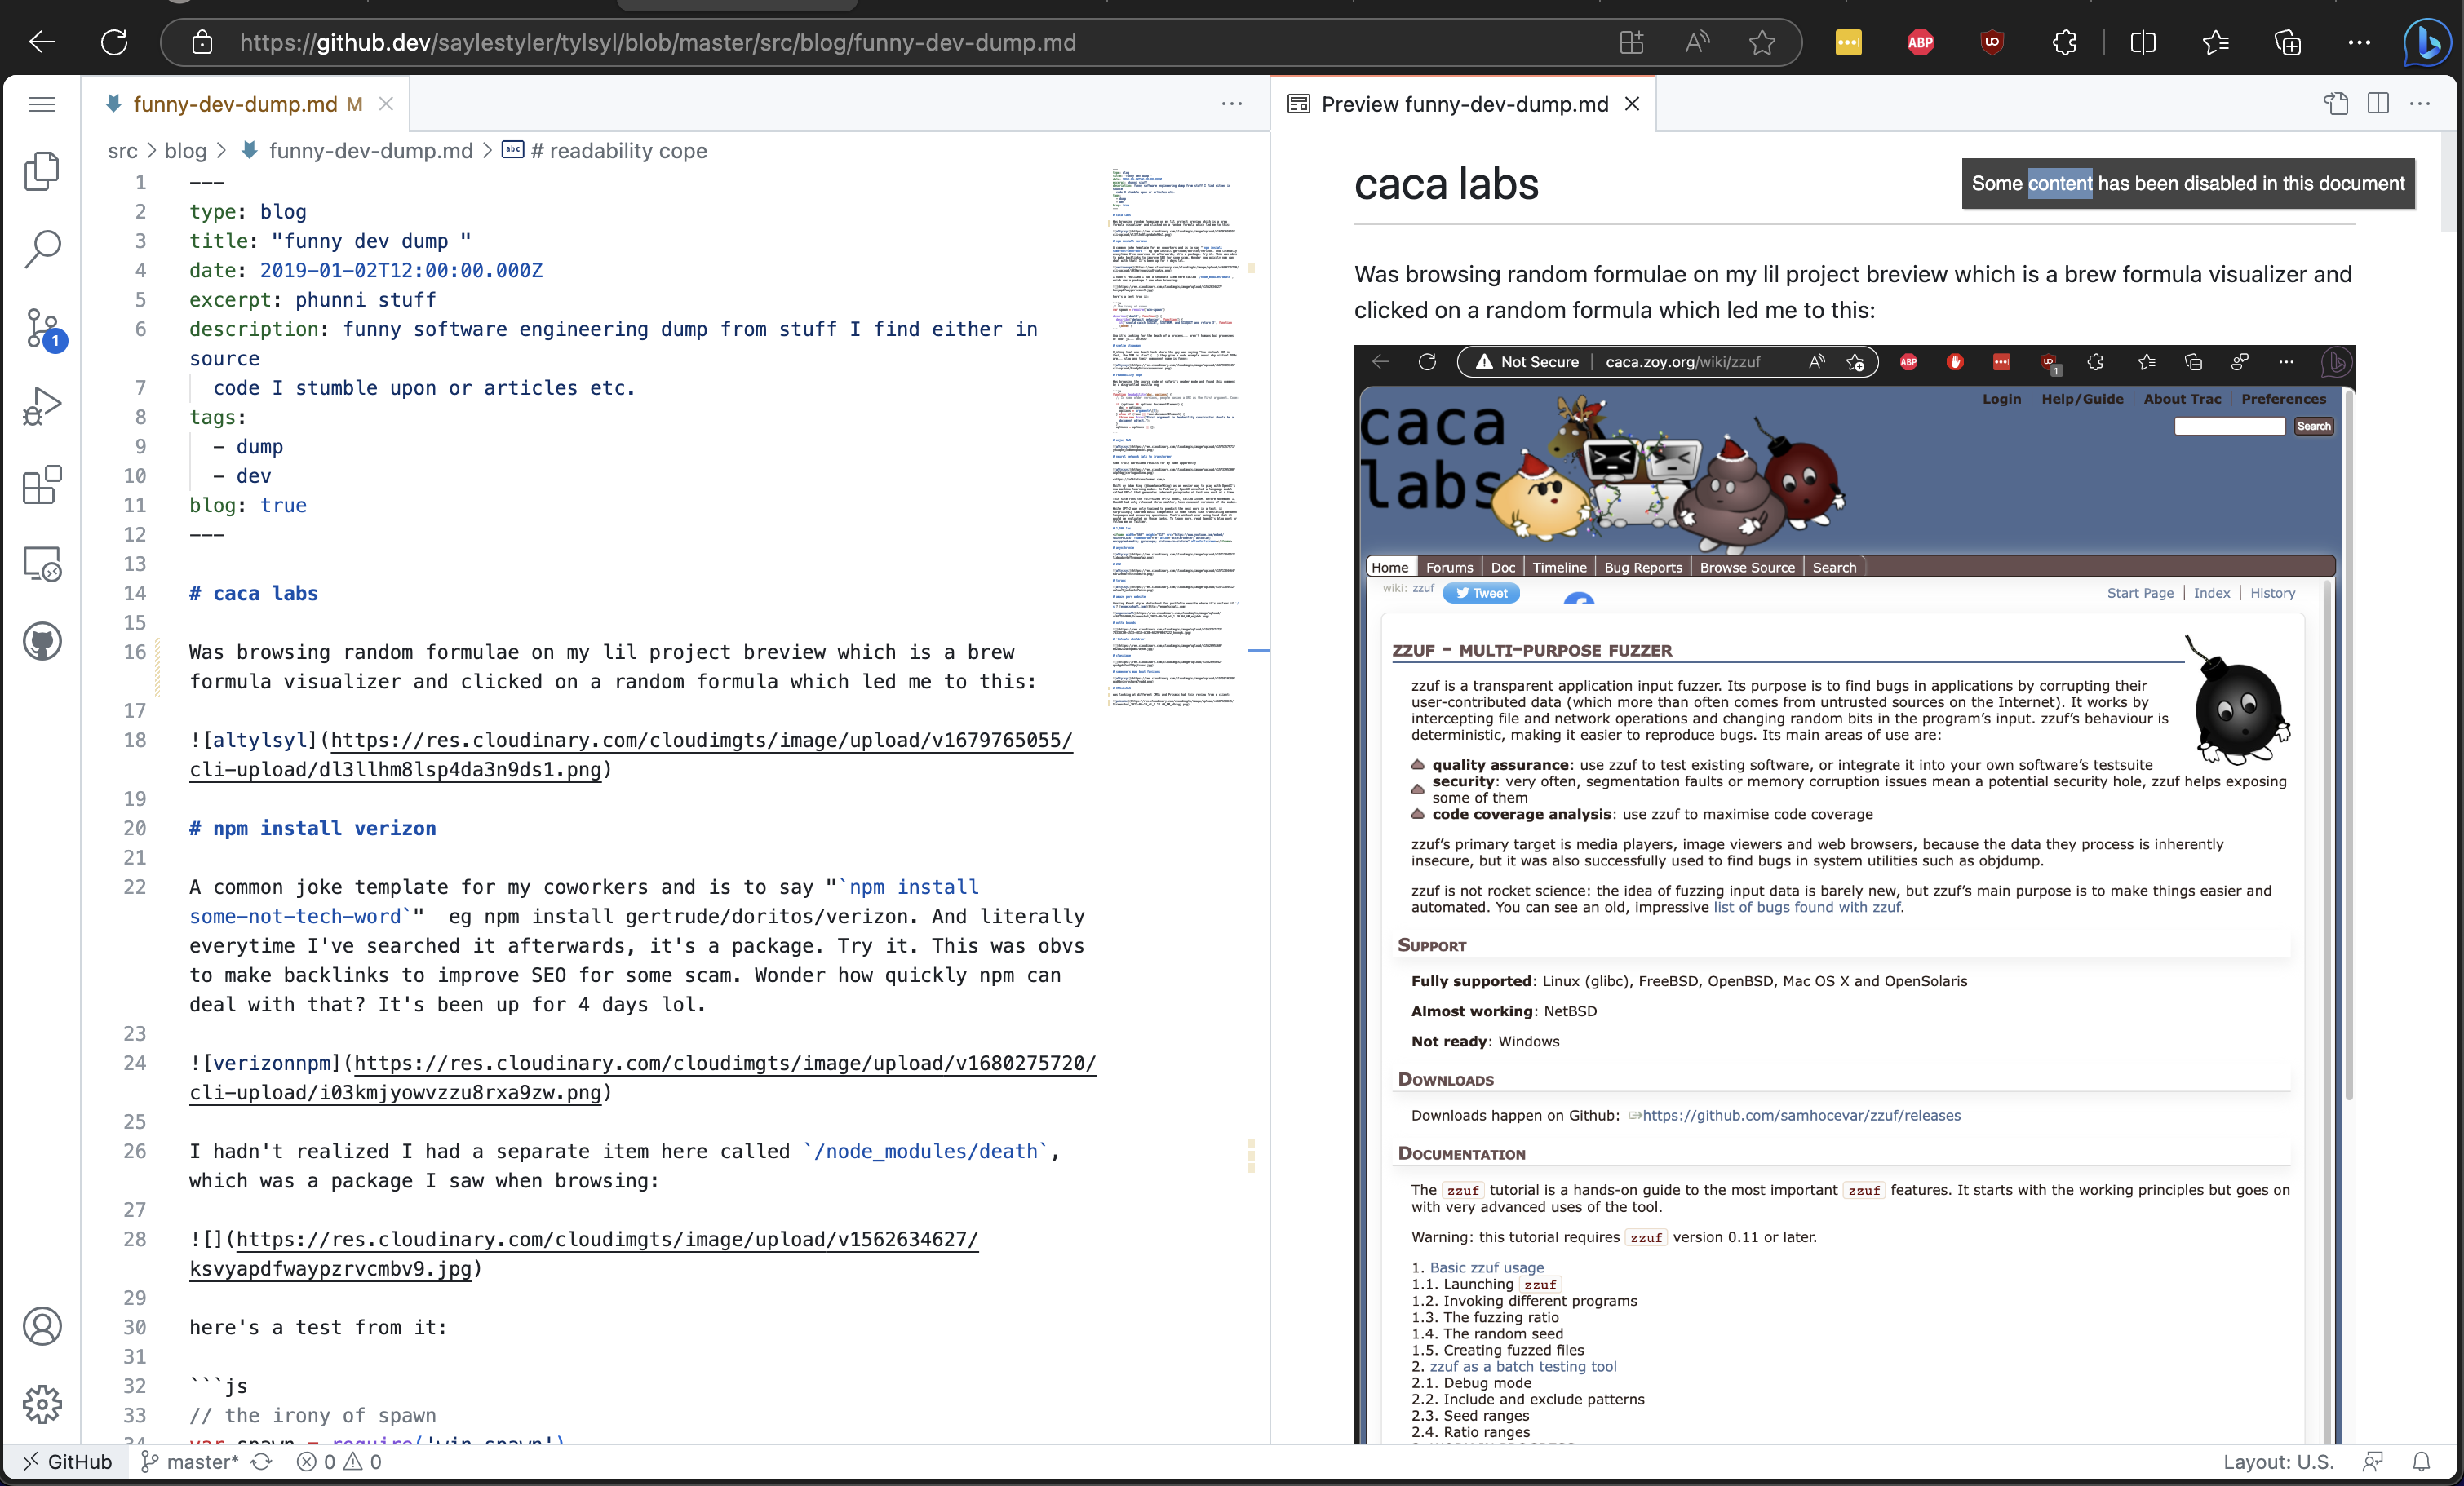Open browser Settings and more menu
The width and height of the screenshot is (2464, 1486).
(2359, 42)
